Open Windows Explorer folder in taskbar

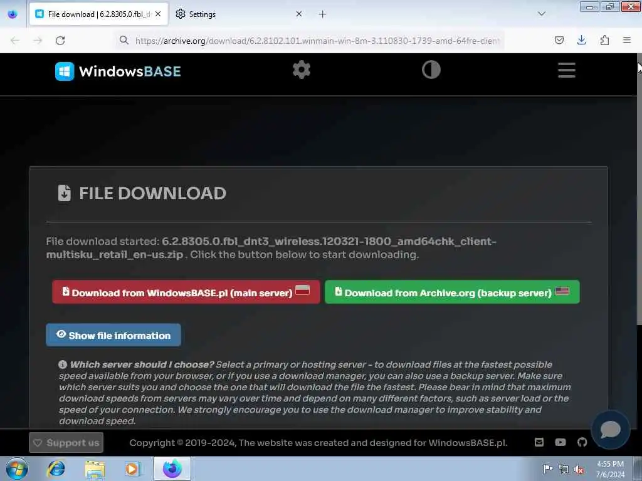coord(95,468)
